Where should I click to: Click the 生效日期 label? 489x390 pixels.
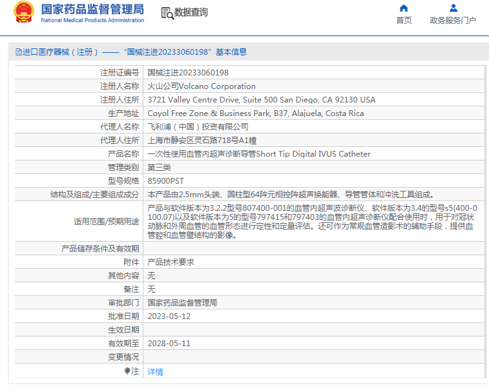coord(123,330)
